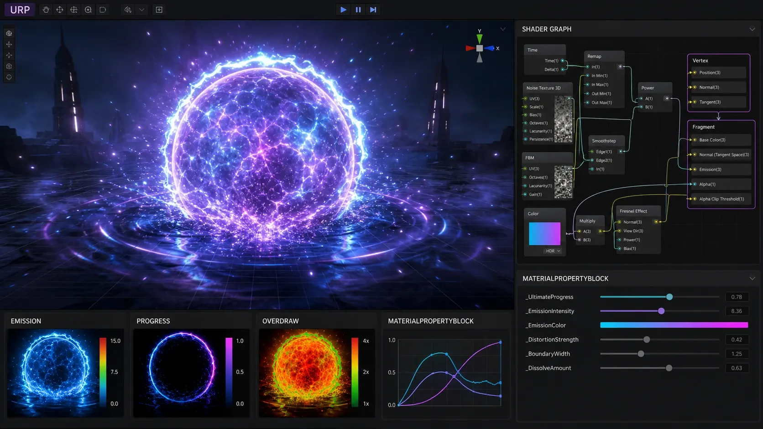Click the _EmissionColor gradient bar
763x429 pixels.
(674, 325)
